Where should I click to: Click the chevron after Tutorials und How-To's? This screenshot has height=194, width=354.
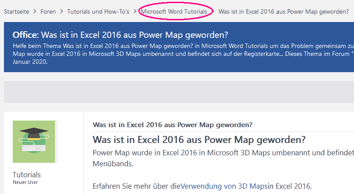135,11
